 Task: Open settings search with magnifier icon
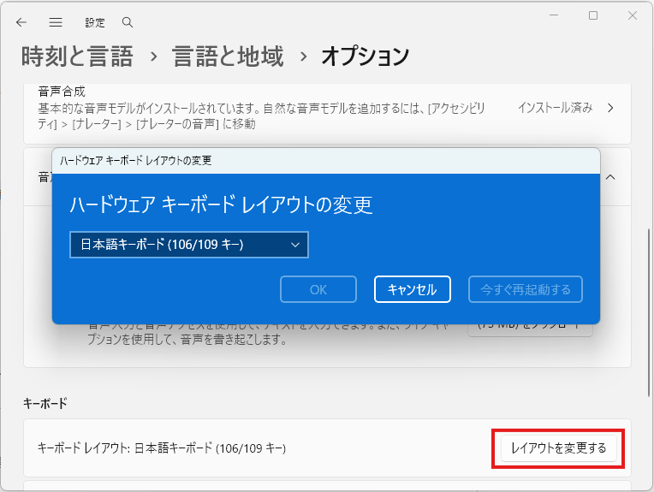pos(128,22)
